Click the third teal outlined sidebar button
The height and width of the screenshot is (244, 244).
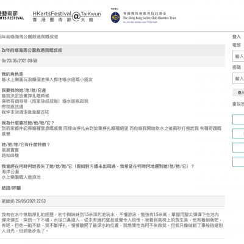pos(239,148)
